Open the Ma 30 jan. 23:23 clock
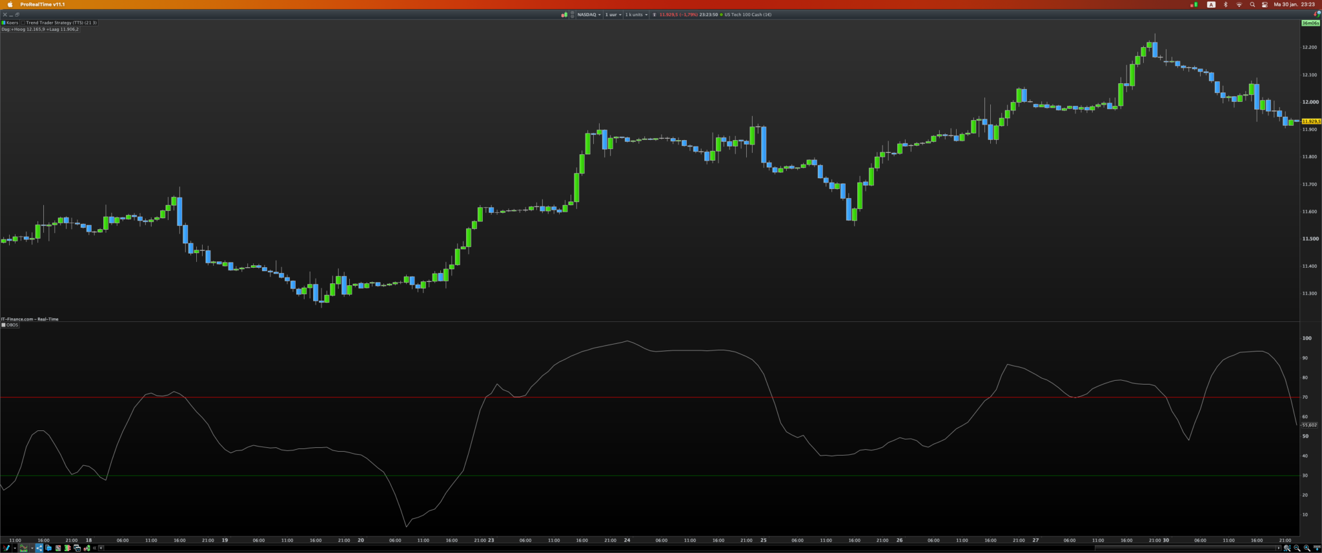This screenshot has height=553, width=1322. pos(1294,5)
